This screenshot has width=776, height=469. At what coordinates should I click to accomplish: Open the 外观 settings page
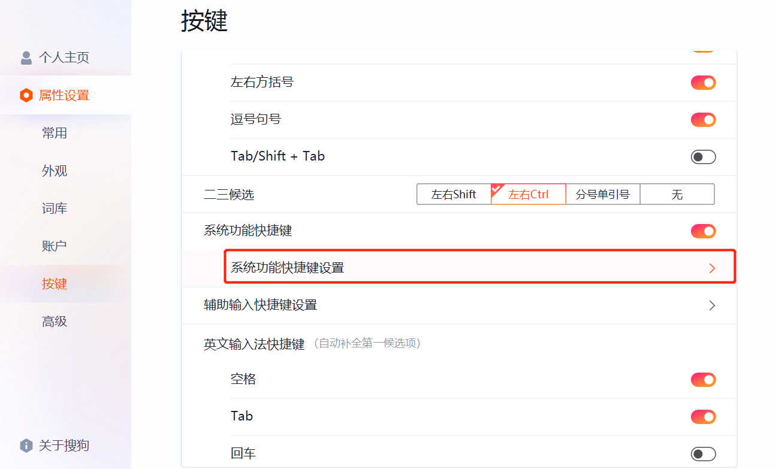coord(55,170)
